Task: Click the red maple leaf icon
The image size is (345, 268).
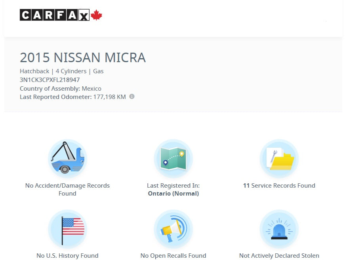Action: pos(96,15)
